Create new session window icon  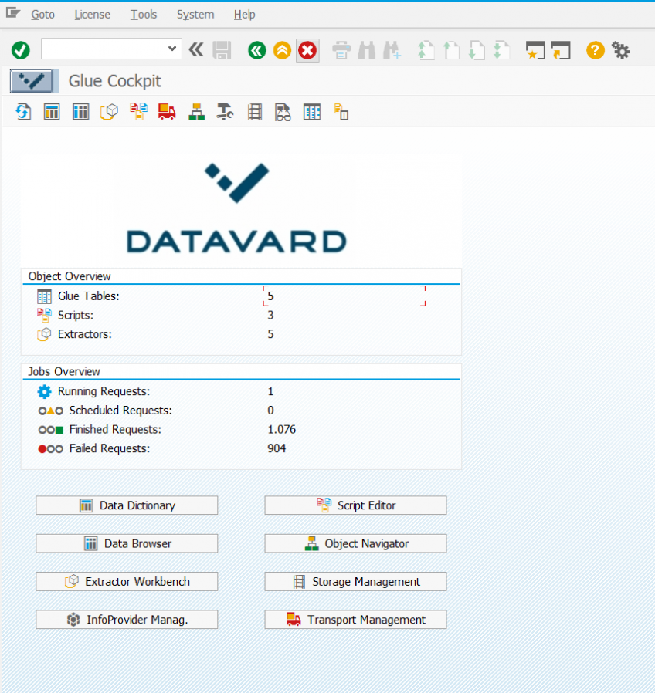pyautogui.click(x=535, y=50)
